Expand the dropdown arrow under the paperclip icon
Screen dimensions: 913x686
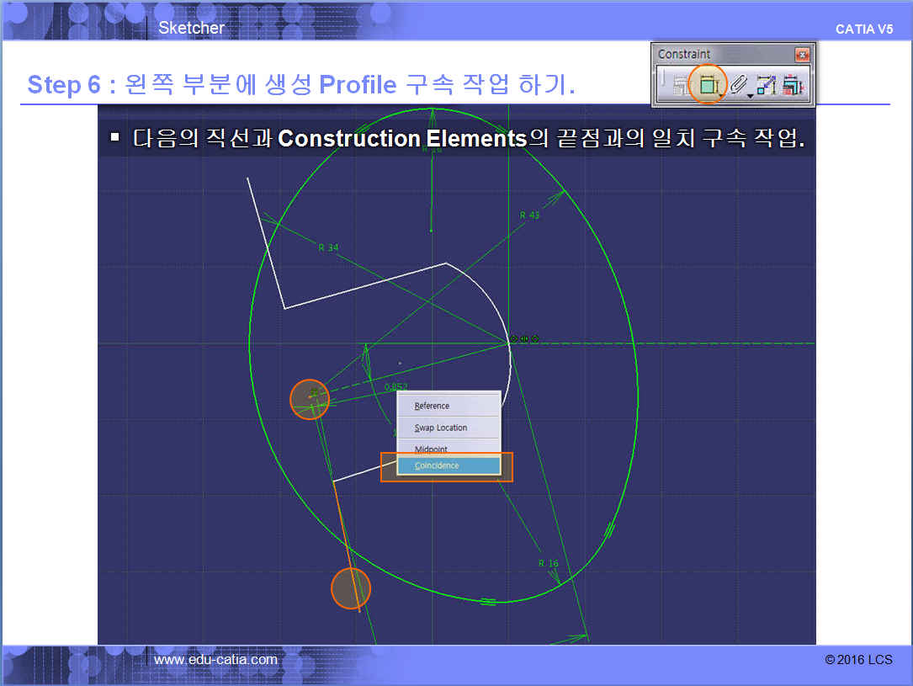click(x=750, y=96)
